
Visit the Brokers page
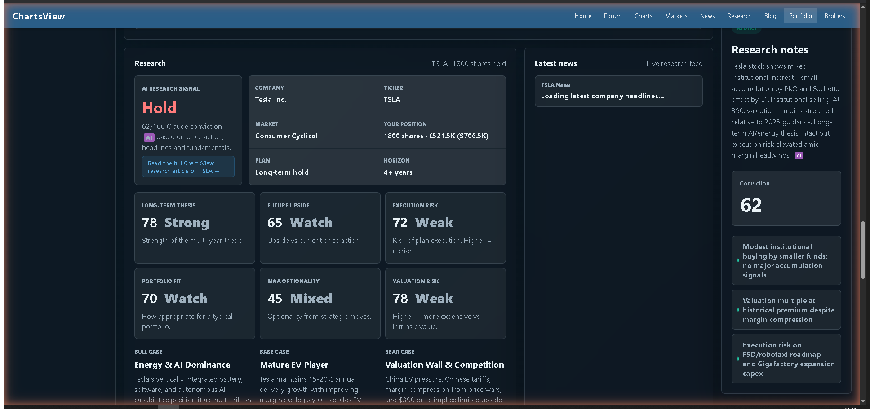(834, 16)
